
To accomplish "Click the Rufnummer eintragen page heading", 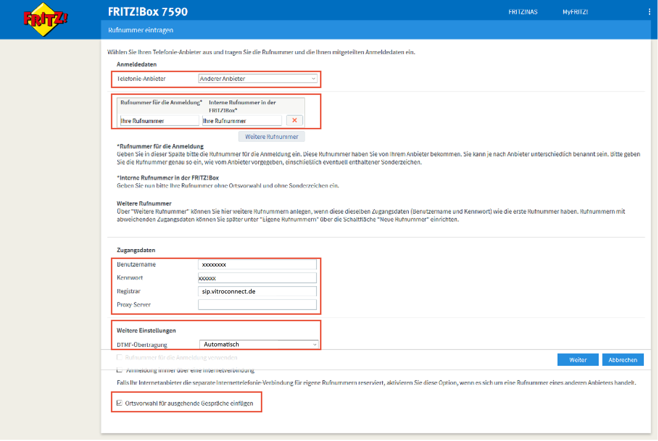I will pos(141,30).
